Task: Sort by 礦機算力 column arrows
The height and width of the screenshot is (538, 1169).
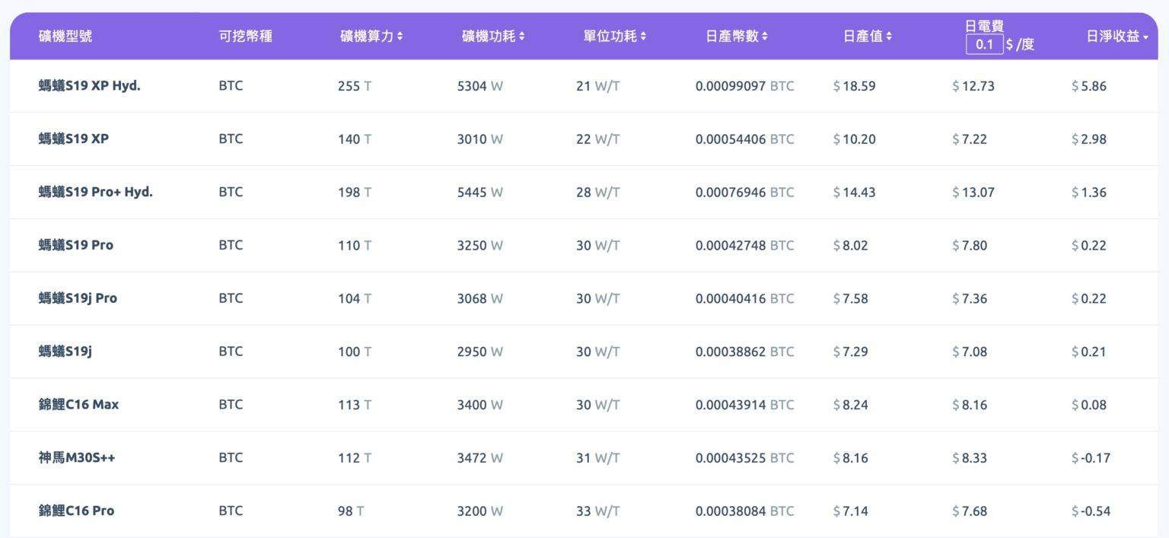Action: tap(400, 37)
